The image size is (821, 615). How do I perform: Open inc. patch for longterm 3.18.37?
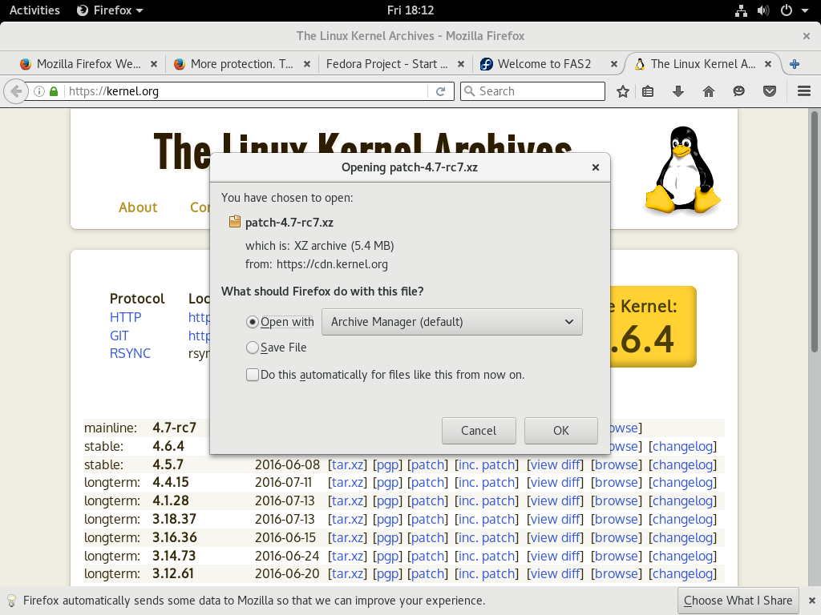coord(487,519)
